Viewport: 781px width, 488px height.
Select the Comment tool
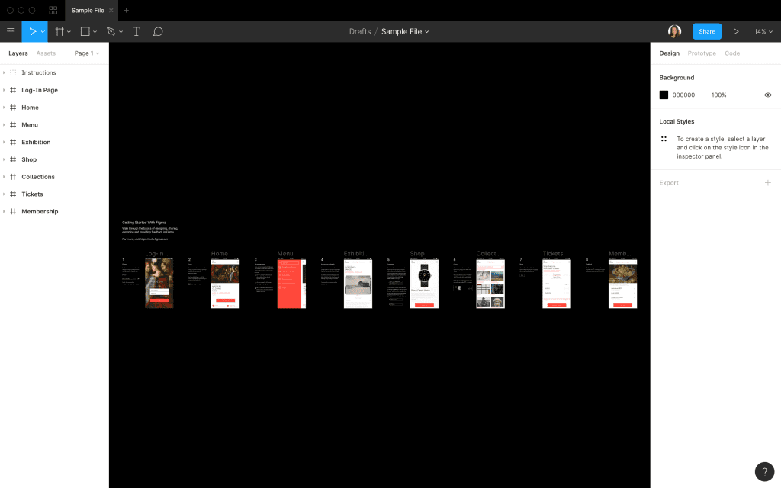coord(158,31)
